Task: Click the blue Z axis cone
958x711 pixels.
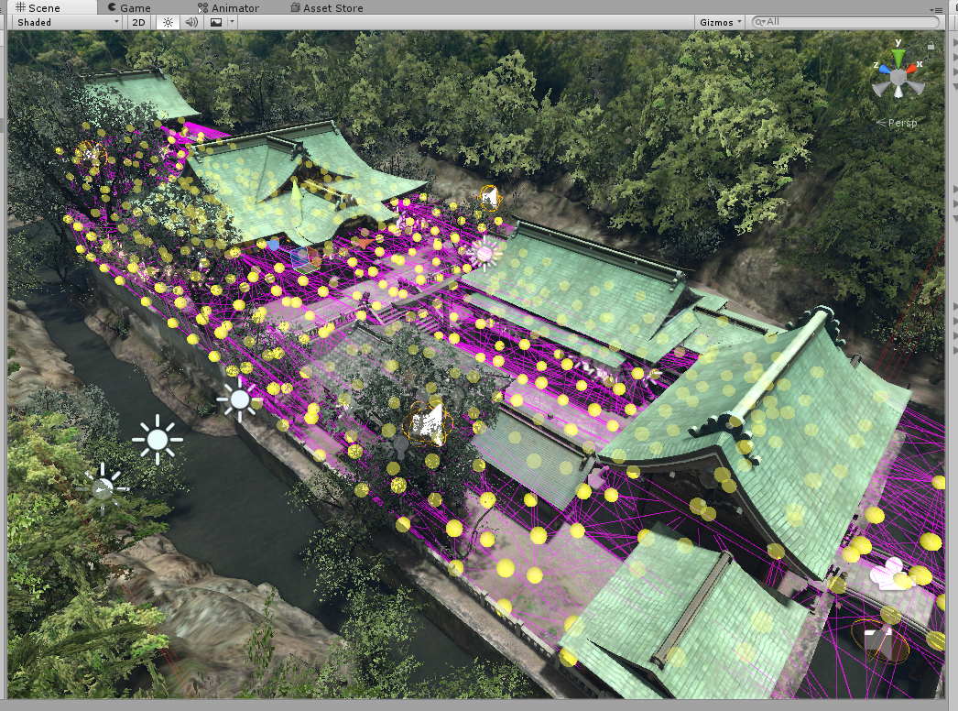Action: tap(884, 69)
